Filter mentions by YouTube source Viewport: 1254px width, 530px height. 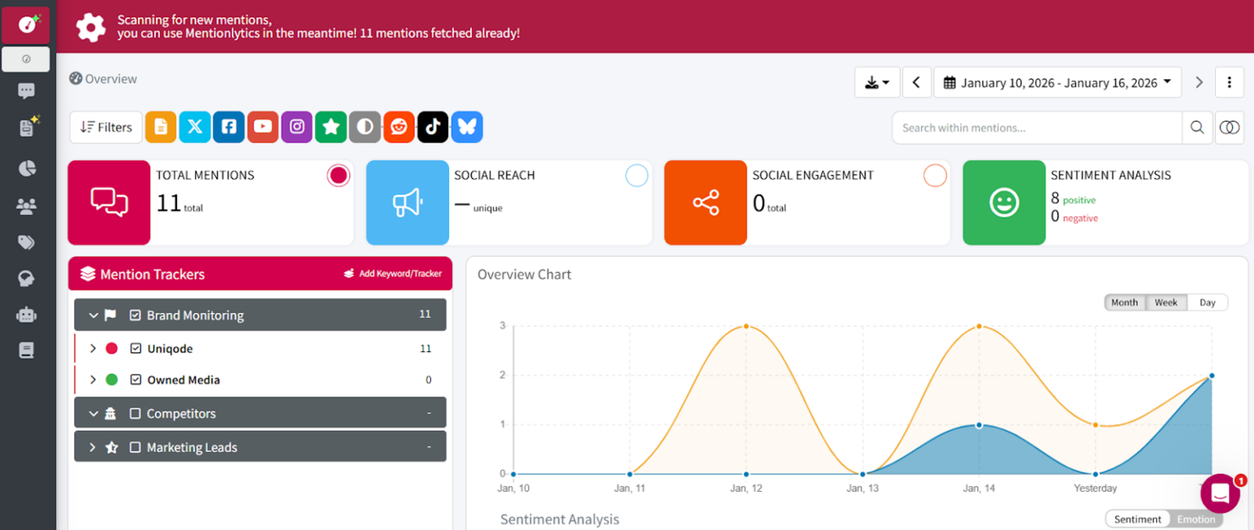pos(263,127)
